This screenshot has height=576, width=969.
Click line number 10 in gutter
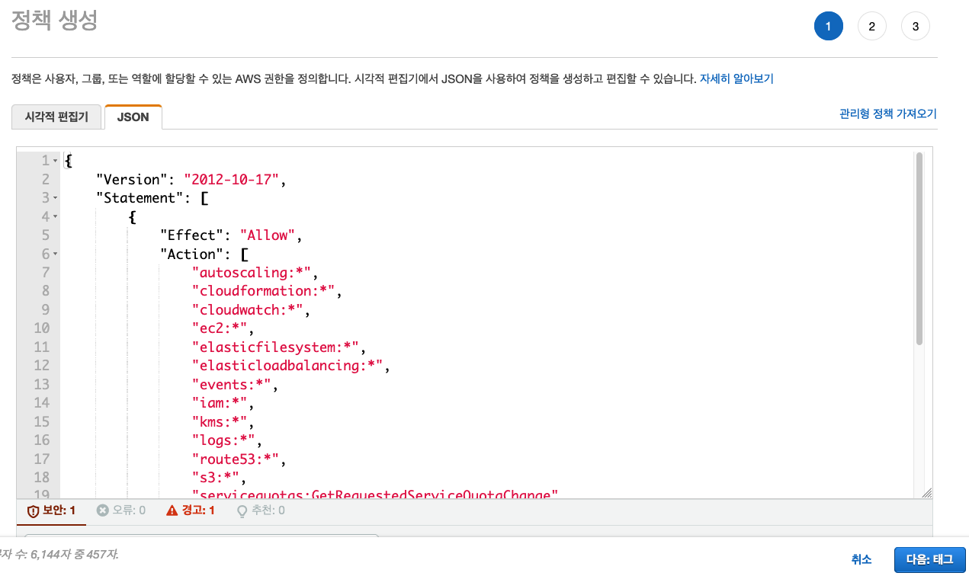pos(41,328)
